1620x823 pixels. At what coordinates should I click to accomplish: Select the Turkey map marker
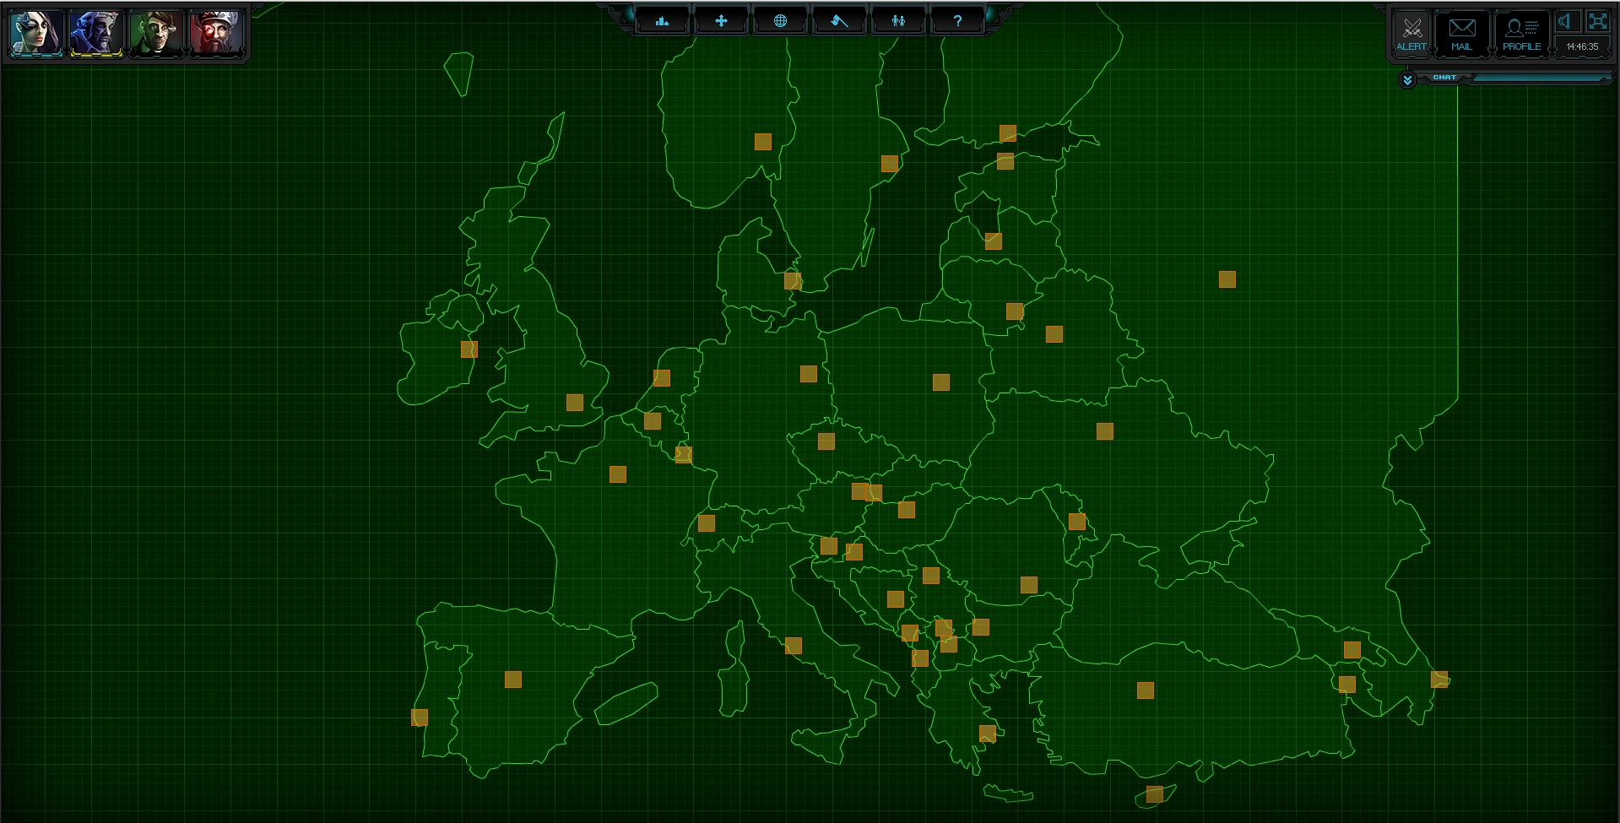[1146, 690]
